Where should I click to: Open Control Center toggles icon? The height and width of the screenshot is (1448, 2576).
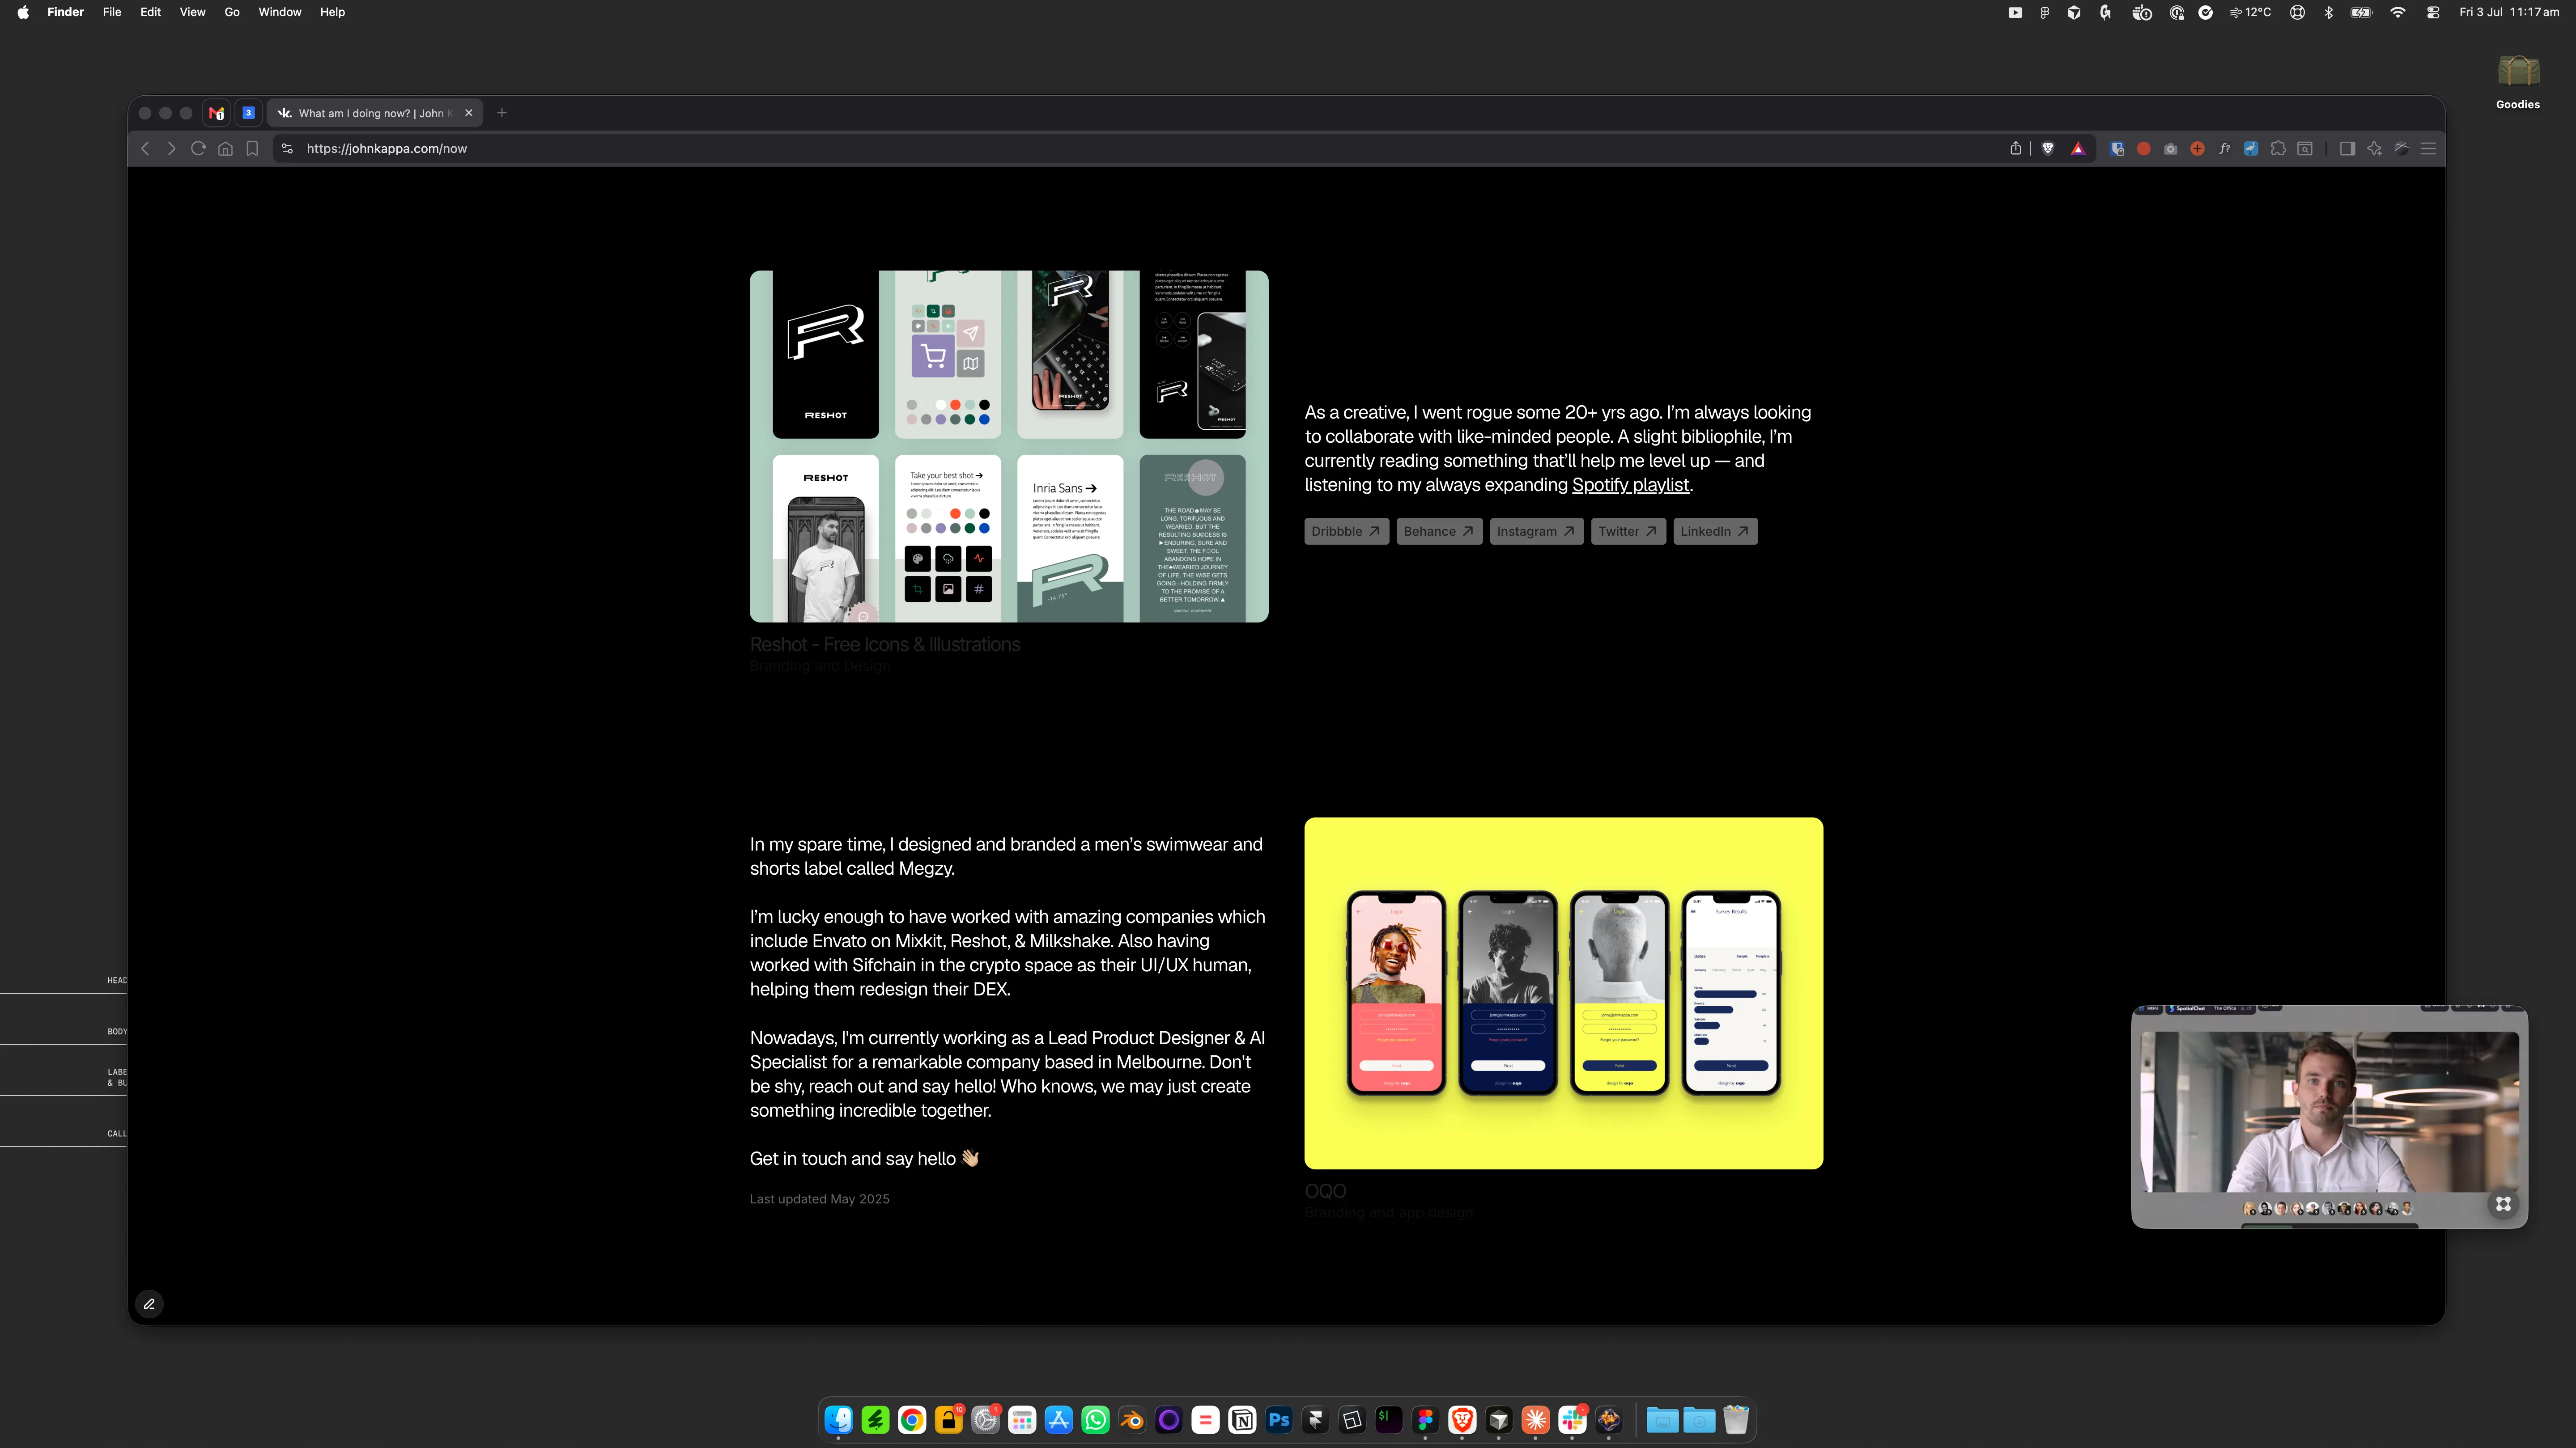coord(2433,12)
